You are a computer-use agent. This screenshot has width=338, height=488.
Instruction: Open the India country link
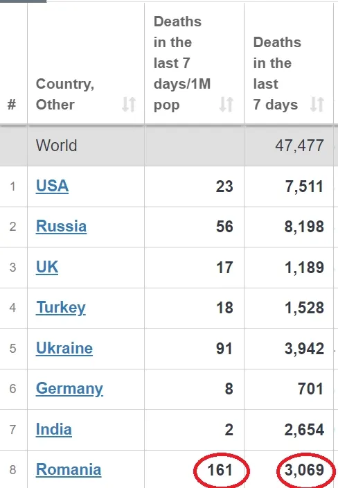[x=54, y=430]
